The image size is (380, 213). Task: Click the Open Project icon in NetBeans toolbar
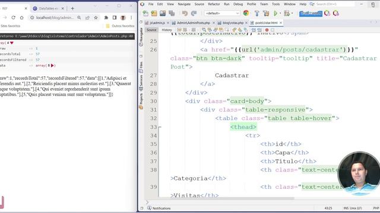pyautogui.click(x=163, y=13)
